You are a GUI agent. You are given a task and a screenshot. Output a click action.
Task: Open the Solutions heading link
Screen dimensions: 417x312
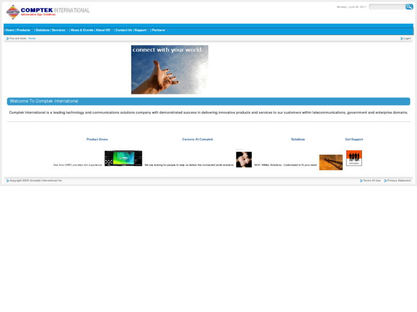[298, 140]
